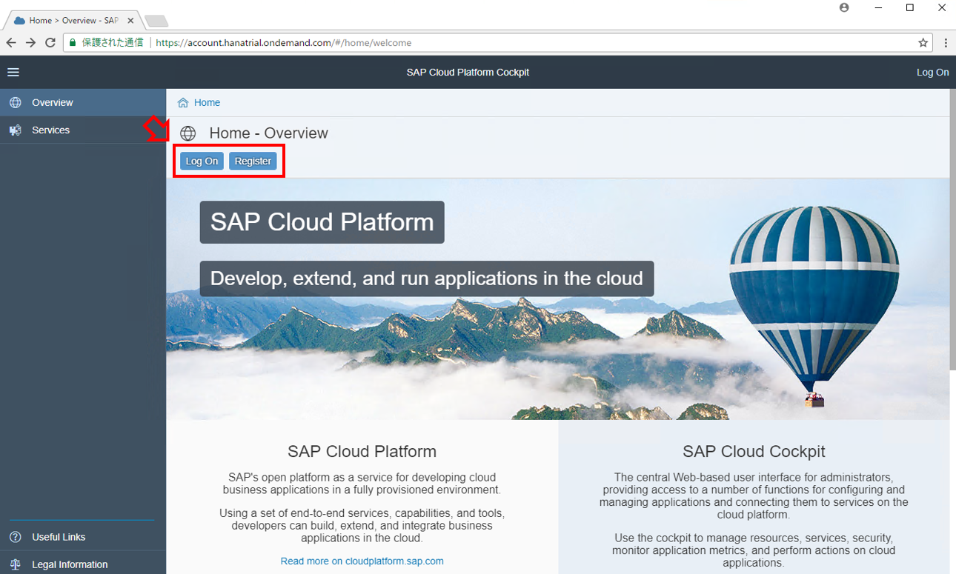Image resolution: width=956 pixels, height=574 pixels.
Task: Click the Log On button below the heading
Action: [x=202, y=161]
